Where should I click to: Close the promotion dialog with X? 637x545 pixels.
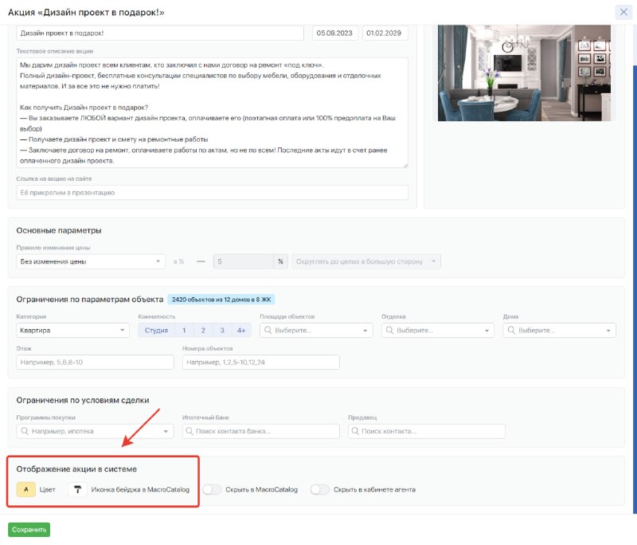pos(623,12)
